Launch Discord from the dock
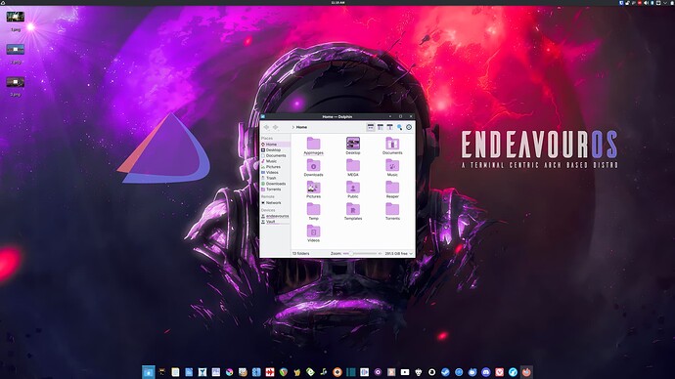The height and width of the screenshot is (379, 675). click(x=486, y=372)
